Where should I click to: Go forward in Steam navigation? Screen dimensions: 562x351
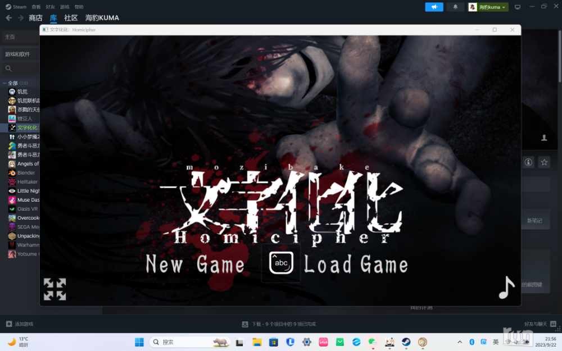[21, 18]
